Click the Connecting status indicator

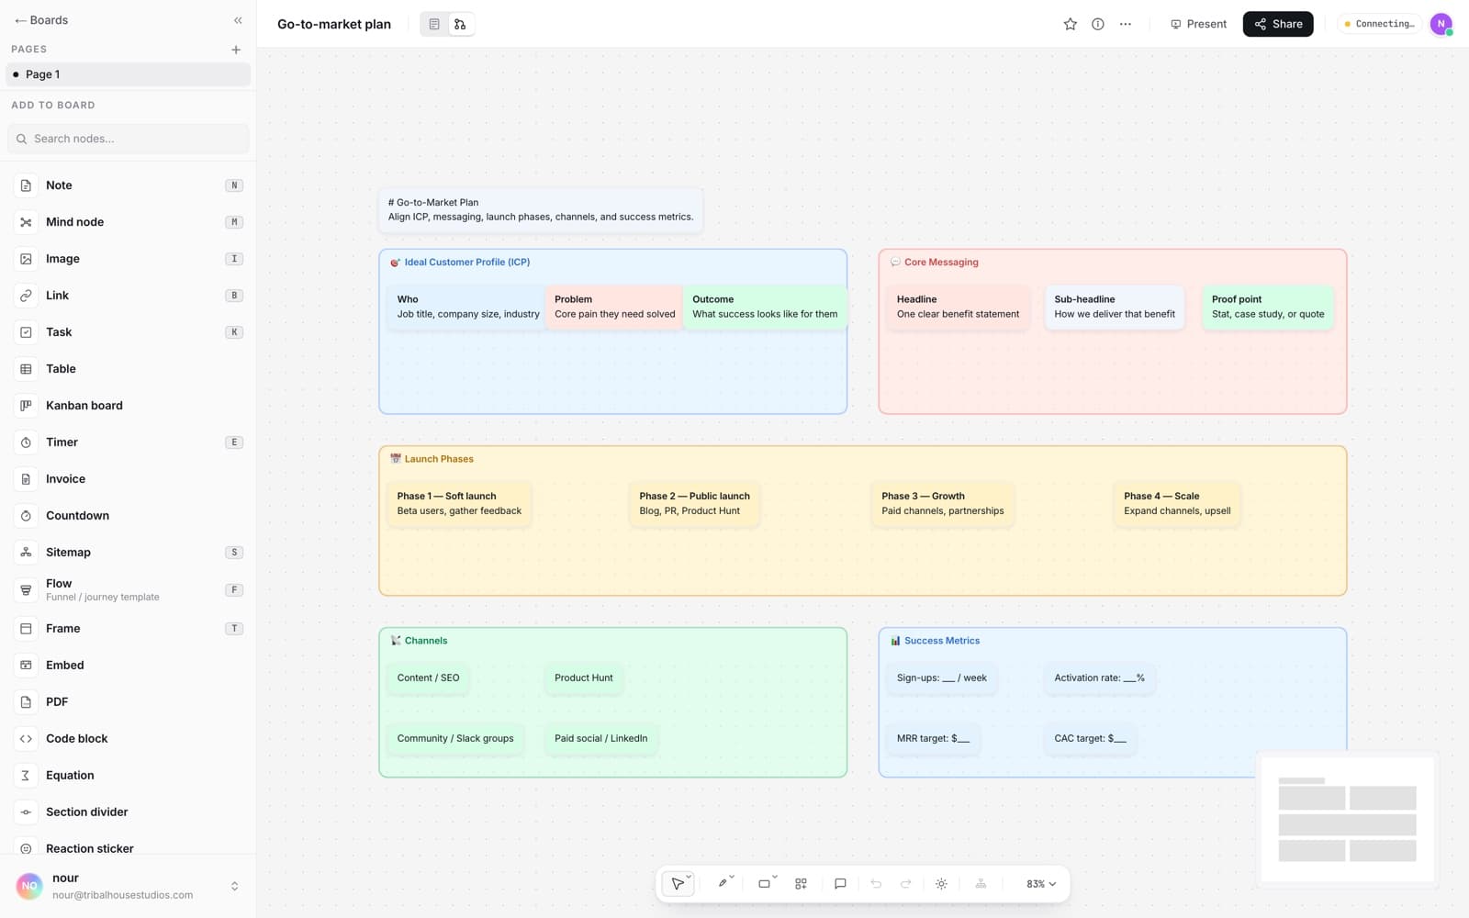coord(1379,24)
